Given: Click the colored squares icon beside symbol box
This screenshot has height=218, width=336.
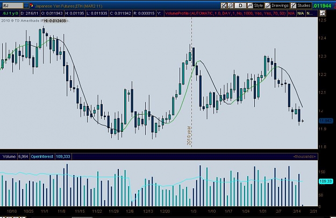Looking at the screenshot, I should coord(32,5).
